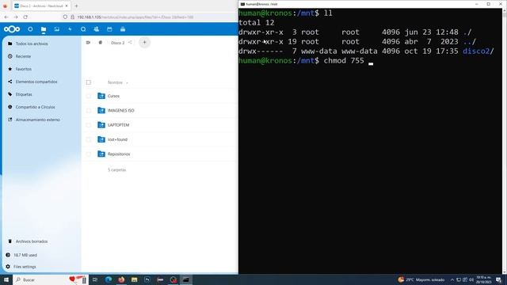Click the share icon next to Disco 2
This screenshot has height=285, width=507.
point(130,42)
